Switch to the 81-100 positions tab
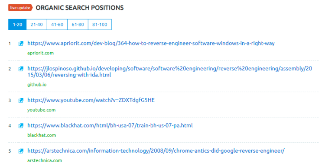This screenshot has height=166, width=325. (100, 25)
